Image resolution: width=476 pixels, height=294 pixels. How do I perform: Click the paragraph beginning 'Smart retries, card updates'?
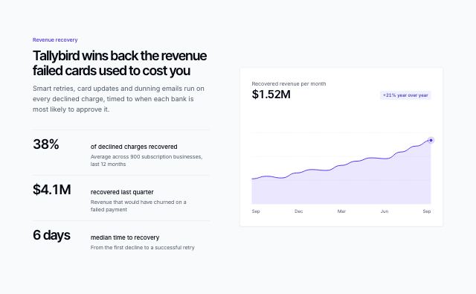(118, 99)
